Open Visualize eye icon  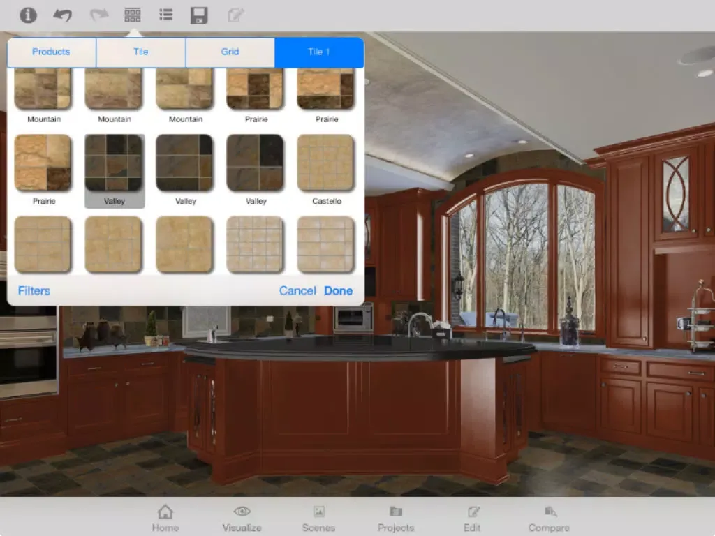(x=242, y=519)
